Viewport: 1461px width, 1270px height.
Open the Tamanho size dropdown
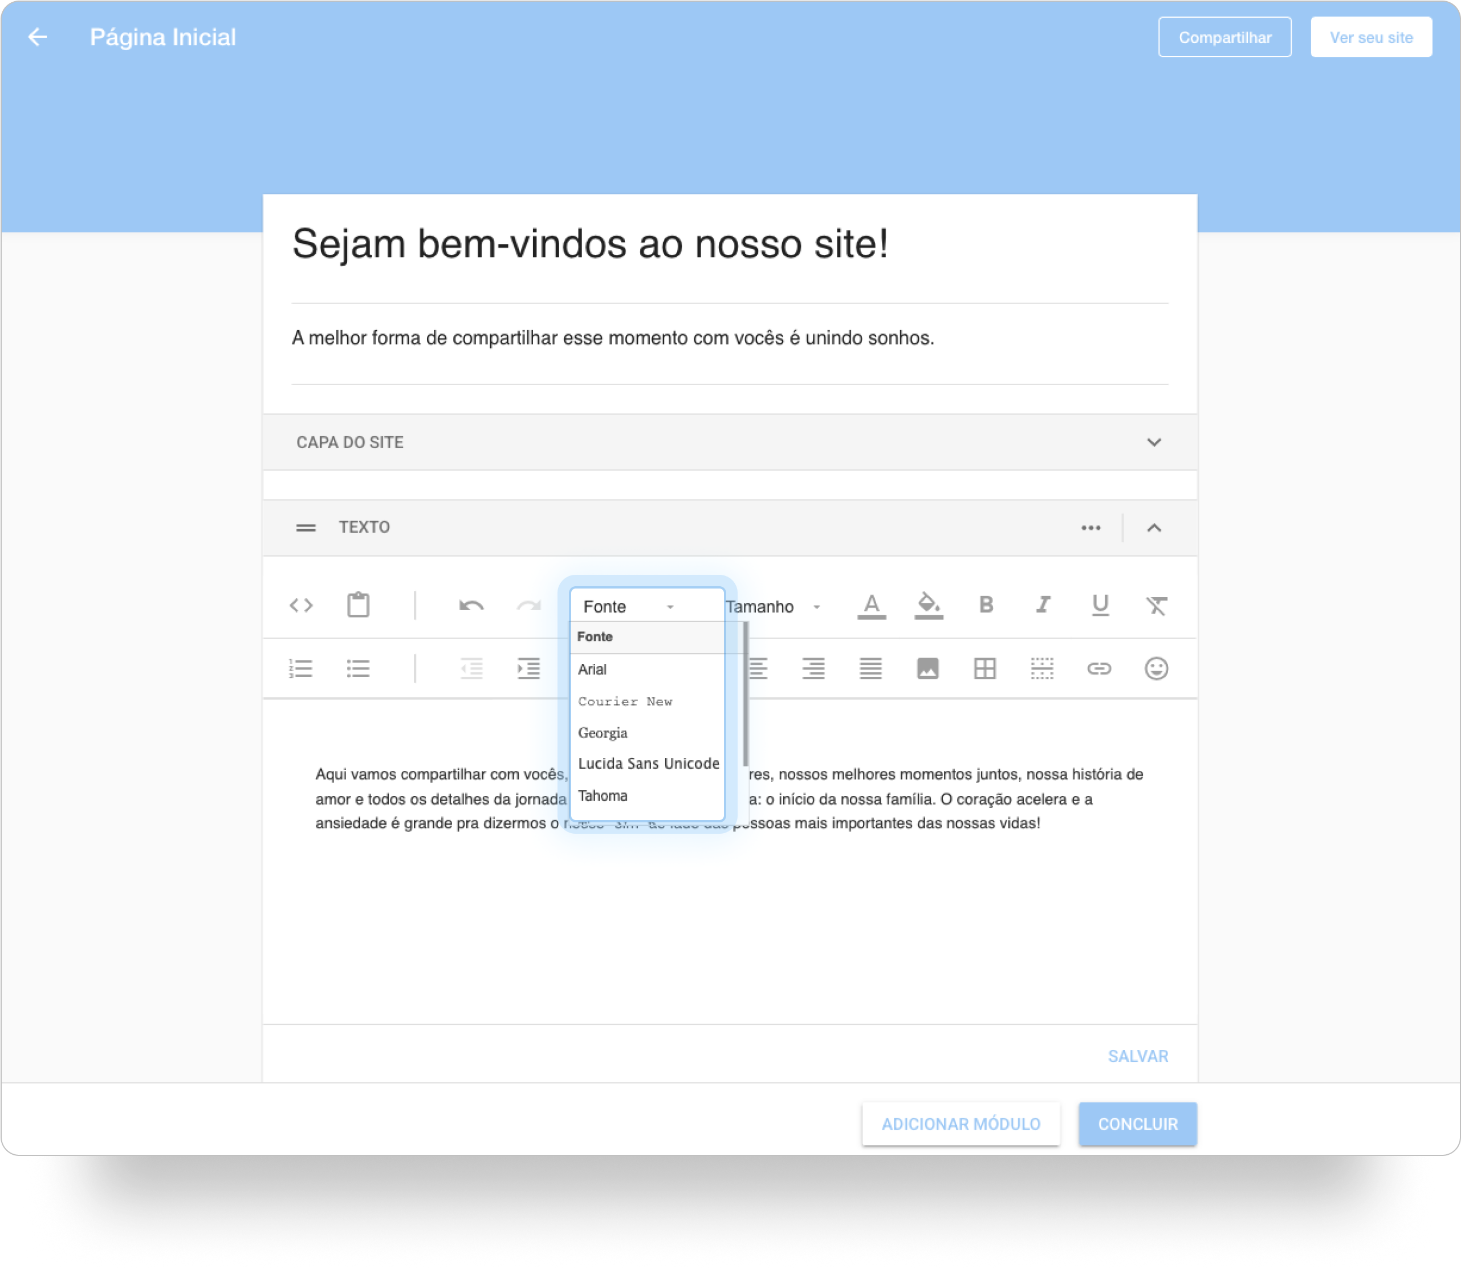pyautogui.click(x=773, y=607)
